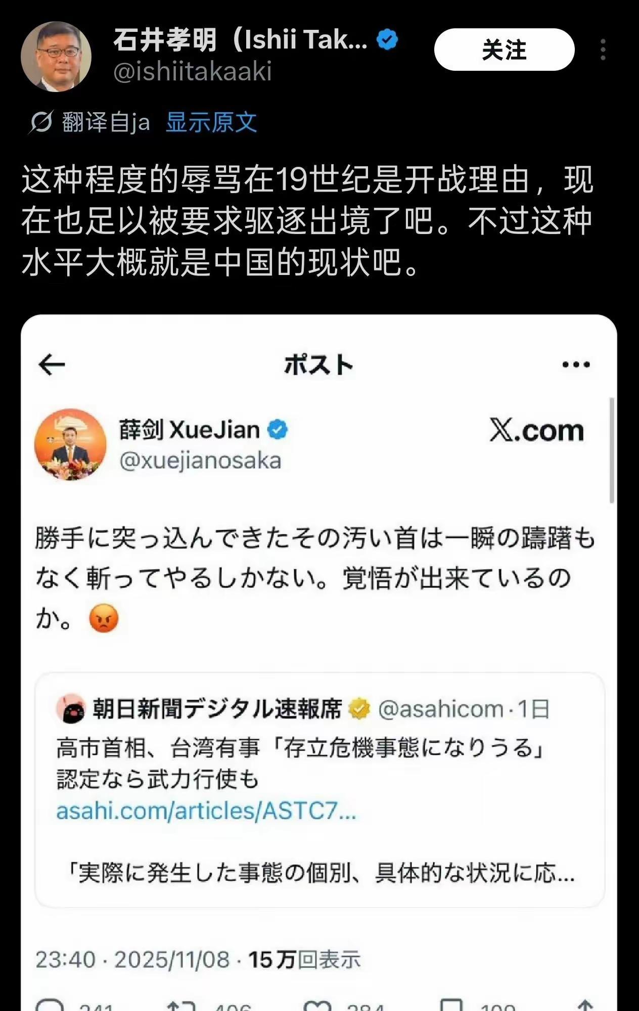Tap the reply bubble icon
This screenshot has width=639, height=1011.
(50, 1006)
